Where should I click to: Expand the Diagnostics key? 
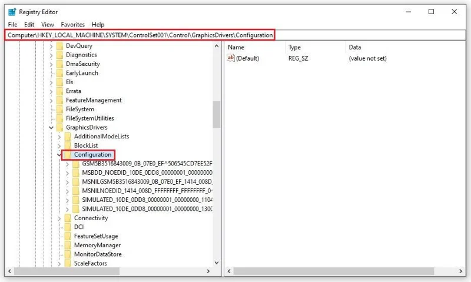[x=51, y=55]
